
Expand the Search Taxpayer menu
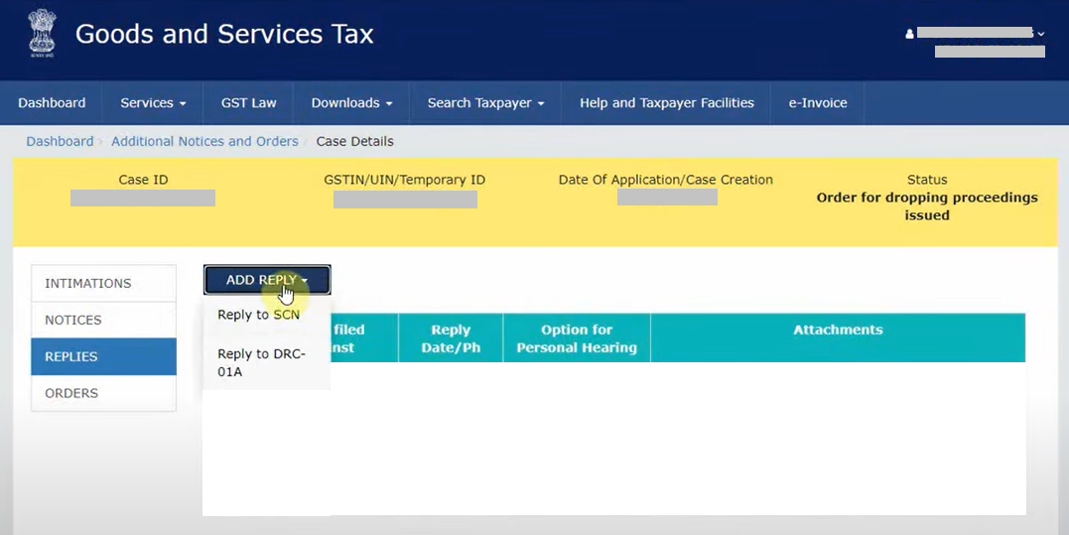pyautogui.click(x=485, y=103)
